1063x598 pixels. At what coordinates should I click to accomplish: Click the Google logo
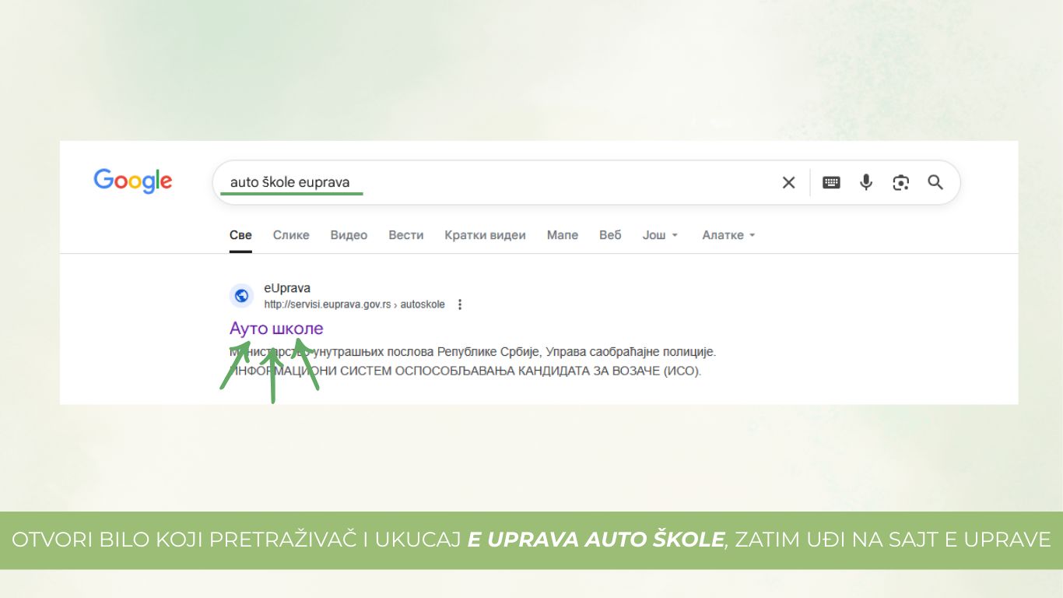pyautogui.click(x=133, y=181)
